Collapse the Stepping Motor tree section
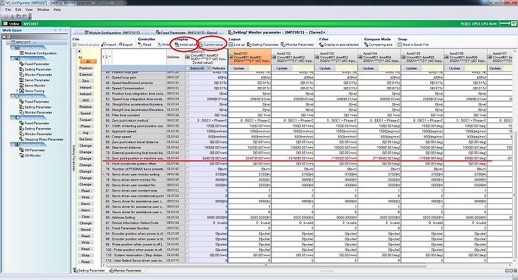518x280 pixels. point(13,117)
